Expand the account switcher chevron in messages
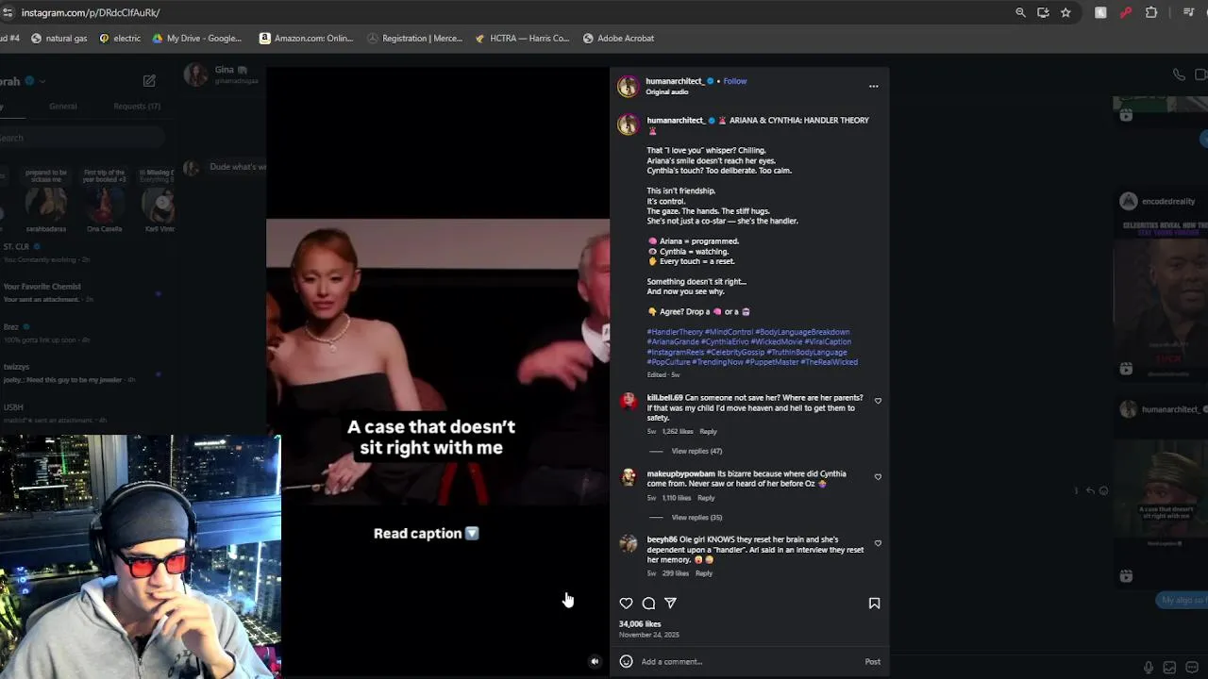The height and width of the screenshot is (679, 1208). click(x=42, y=81)
